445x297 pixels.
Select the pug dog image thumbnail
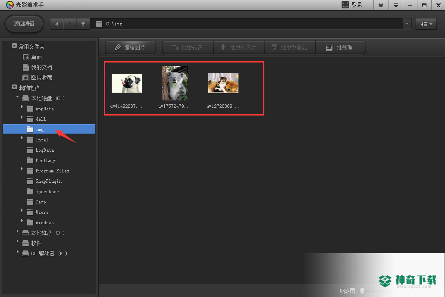(127, 83)
